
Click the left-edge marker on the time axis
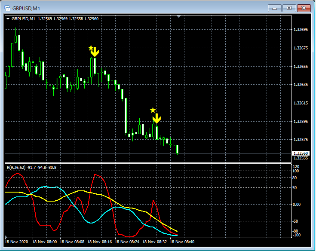click(6, 237)
